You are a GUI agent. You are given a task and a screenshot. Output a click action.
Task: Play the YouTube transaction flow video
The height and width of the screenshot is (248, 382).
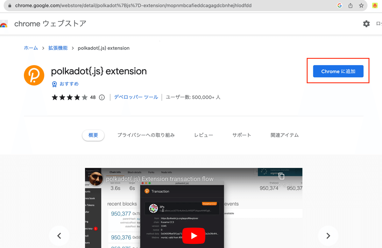coord(194,236)
